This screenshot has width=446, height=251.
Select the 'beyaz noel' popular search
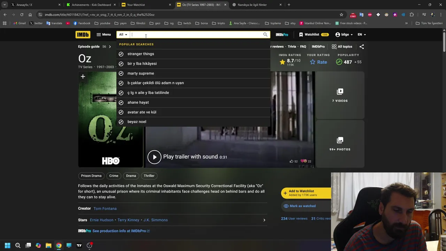[x=193, y=122]
